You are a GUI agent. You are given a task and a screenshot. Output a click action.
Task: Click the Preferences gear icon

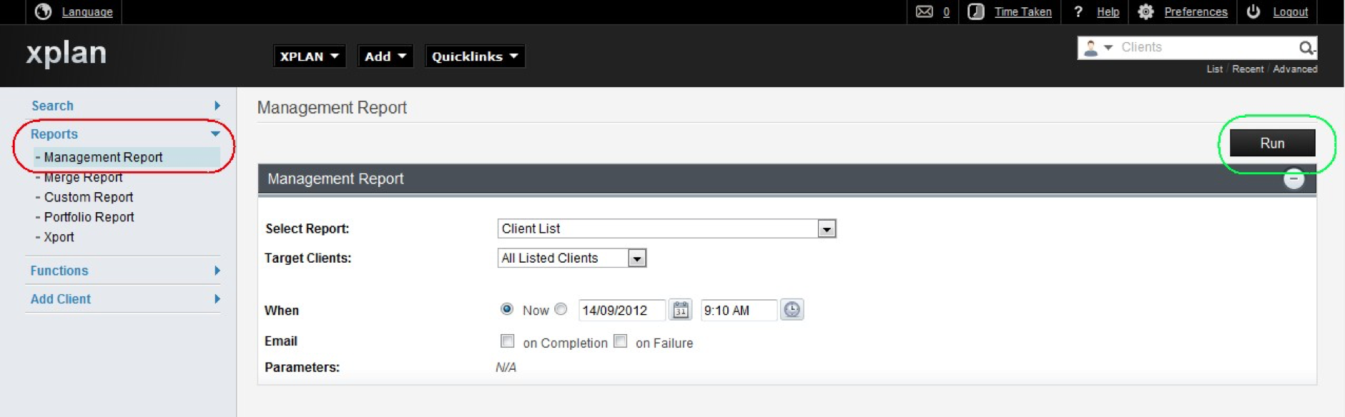click(x=1146, y=11)
